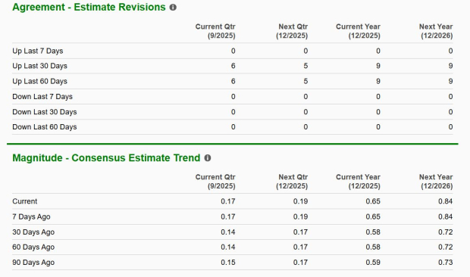The width and height of the screenshot is (470, 277).
Task: Click Current Year (12/2025) header in Magnitude table
Action: (358, 182)
